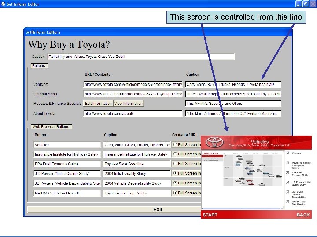Select Full Screen radio for Vehicles row

click(x=175, y=144)
